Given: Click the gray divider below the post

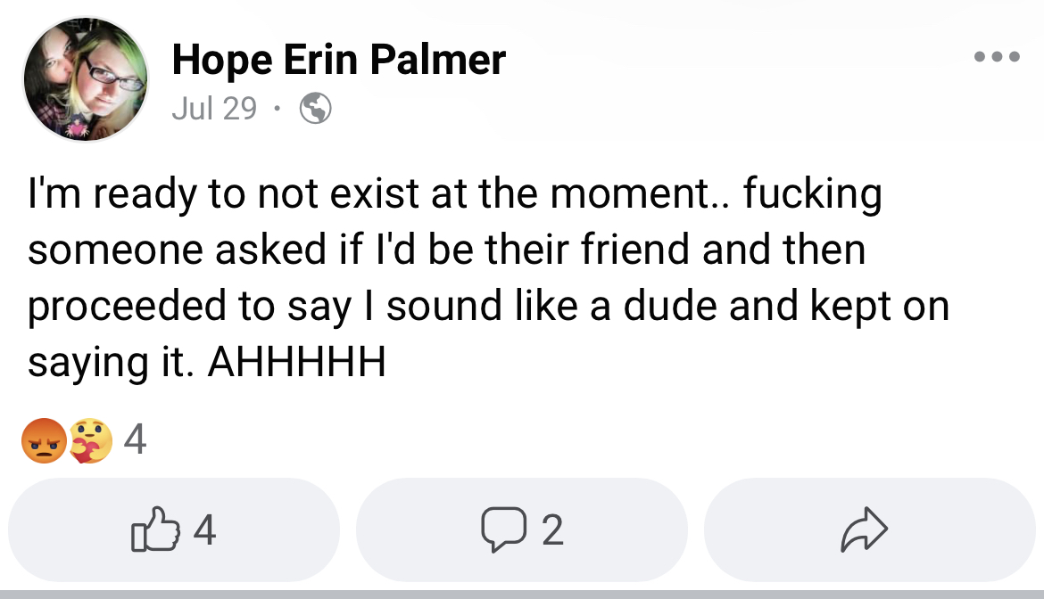Looking at the screenshot, I should pos(522,595).
